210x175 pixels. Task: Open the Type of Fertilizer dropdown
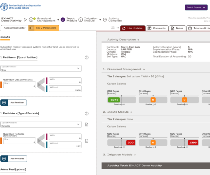(41, 68)
